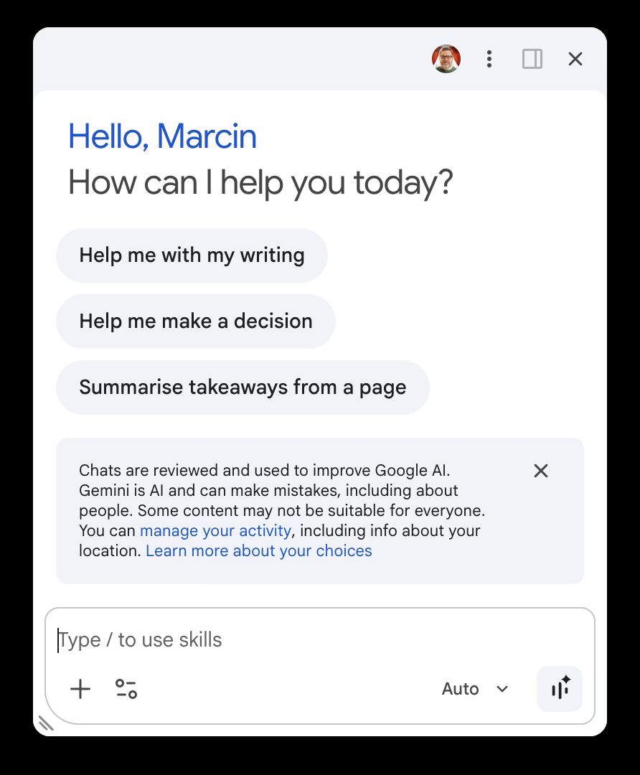Choose the 'Help me make a decision' chip
640x775 pixels.
[196, 321]
